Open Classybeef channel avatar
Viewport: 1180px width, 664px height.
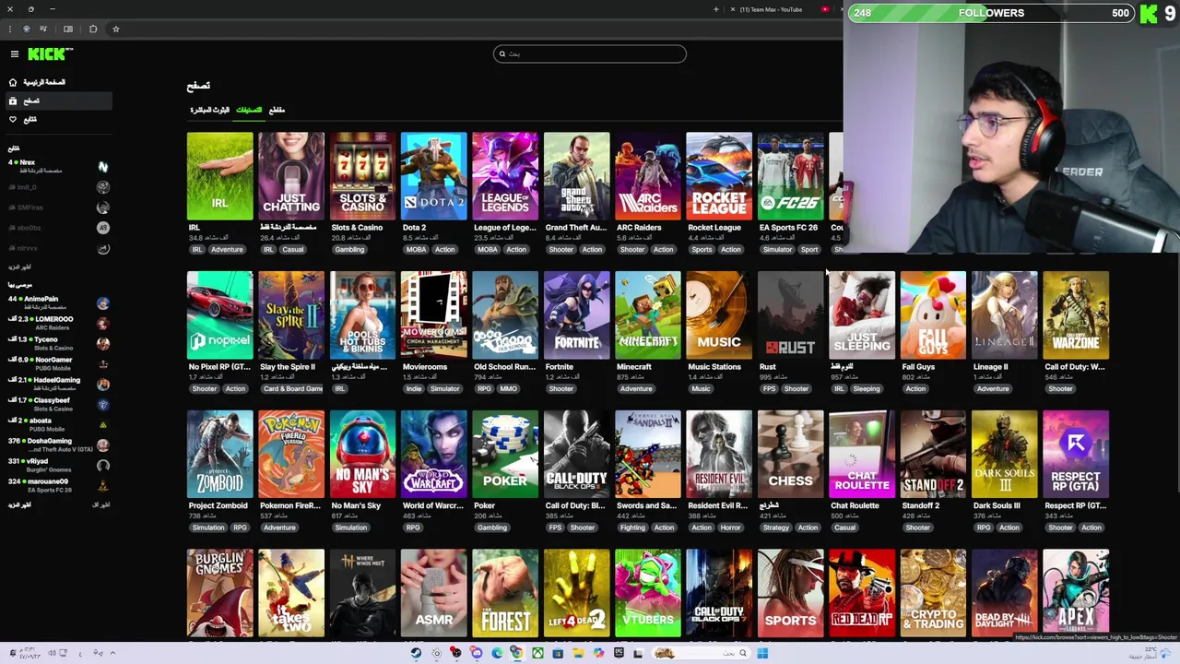[103, 405]
